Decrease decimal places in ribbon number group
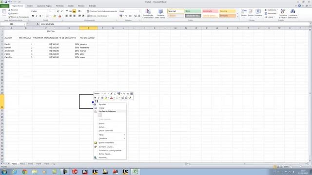This screenshot has height=175, width=312. pyautogui.click(x=139, y=16)
